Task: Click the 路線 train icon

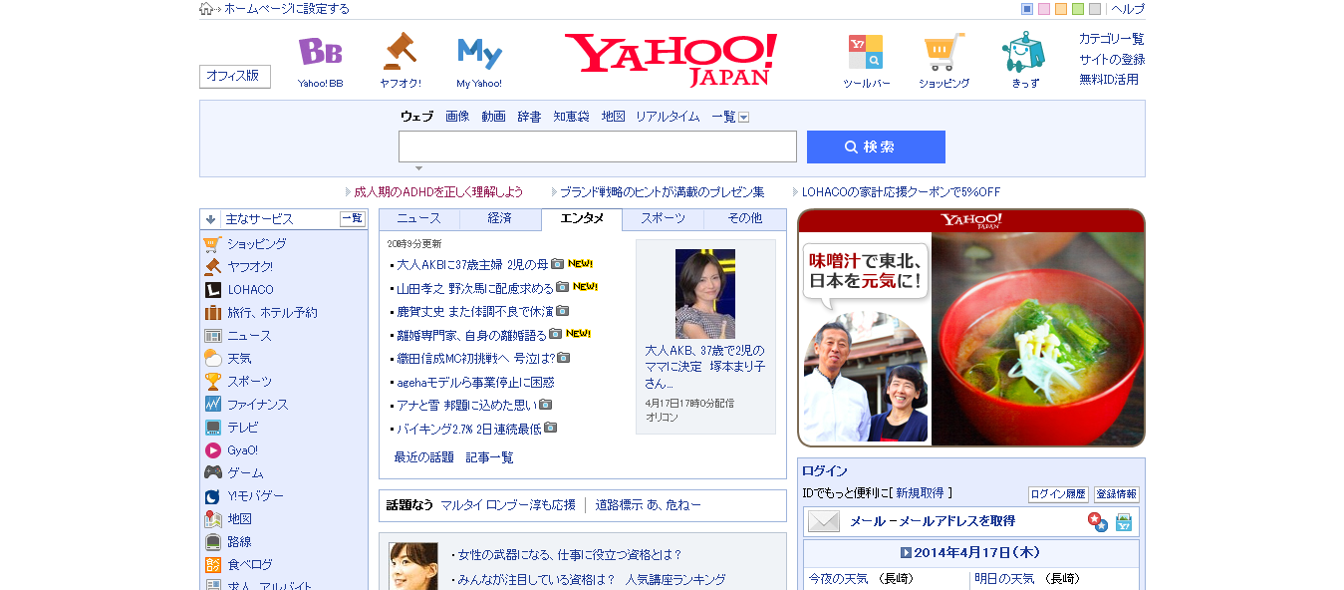Action: (x=212, y=542)
